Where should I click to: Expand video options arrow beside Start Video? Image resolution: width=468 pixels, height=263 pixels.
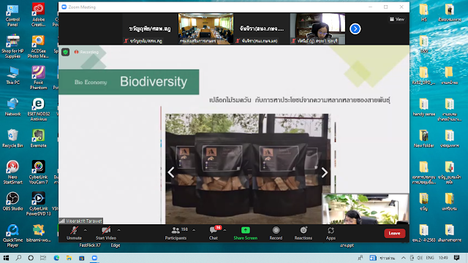click(118, 230)
